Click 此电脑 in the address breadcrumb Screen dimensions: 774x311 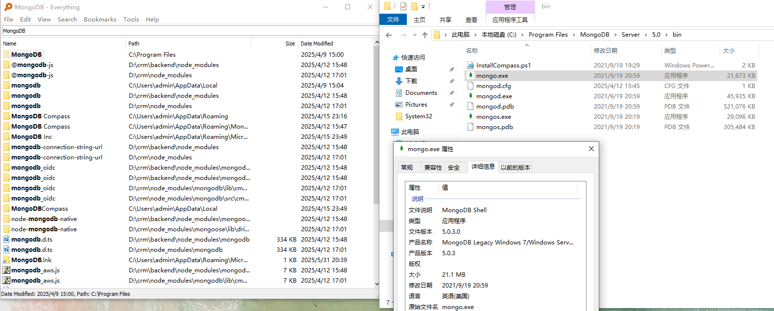pyautogui.click(x=461, y=35)
